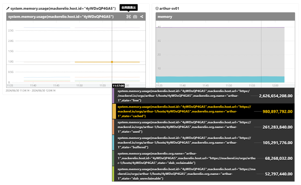301x185 pixels.
Task: Click the 全画面表示 tooltip label
Action: coord(129,8)
